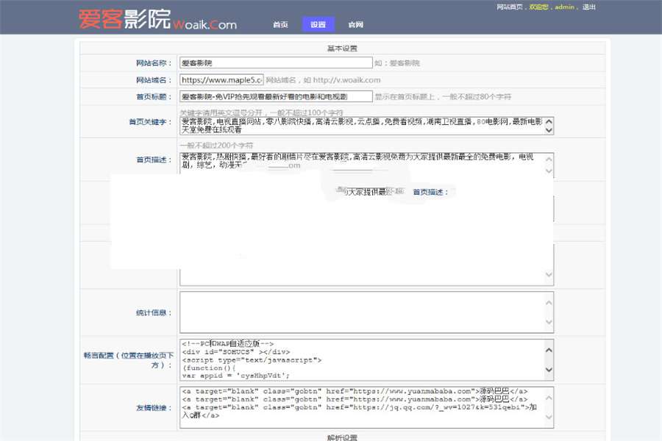Click the 解析设置 section header

pos(342,437)
